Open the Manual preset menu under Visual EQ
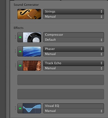Screen dimensions: 108x118 point(74,111)
